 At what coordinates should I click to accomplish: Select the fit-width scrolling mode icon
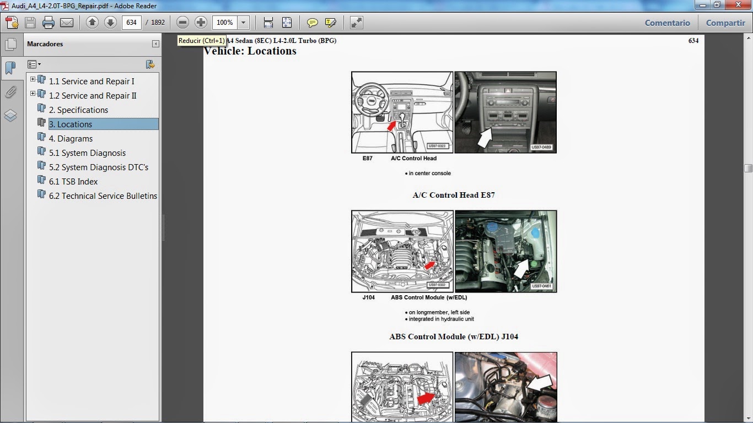[268, 23]
